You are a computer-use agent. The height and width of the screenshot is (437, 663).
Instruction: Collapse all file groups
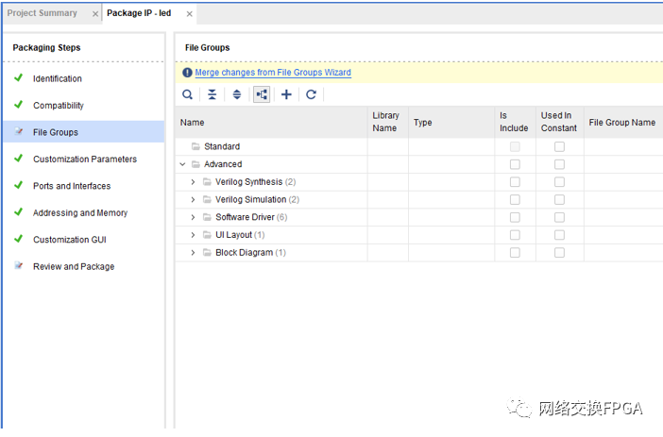pyautogui.click(x=212, y=94)
